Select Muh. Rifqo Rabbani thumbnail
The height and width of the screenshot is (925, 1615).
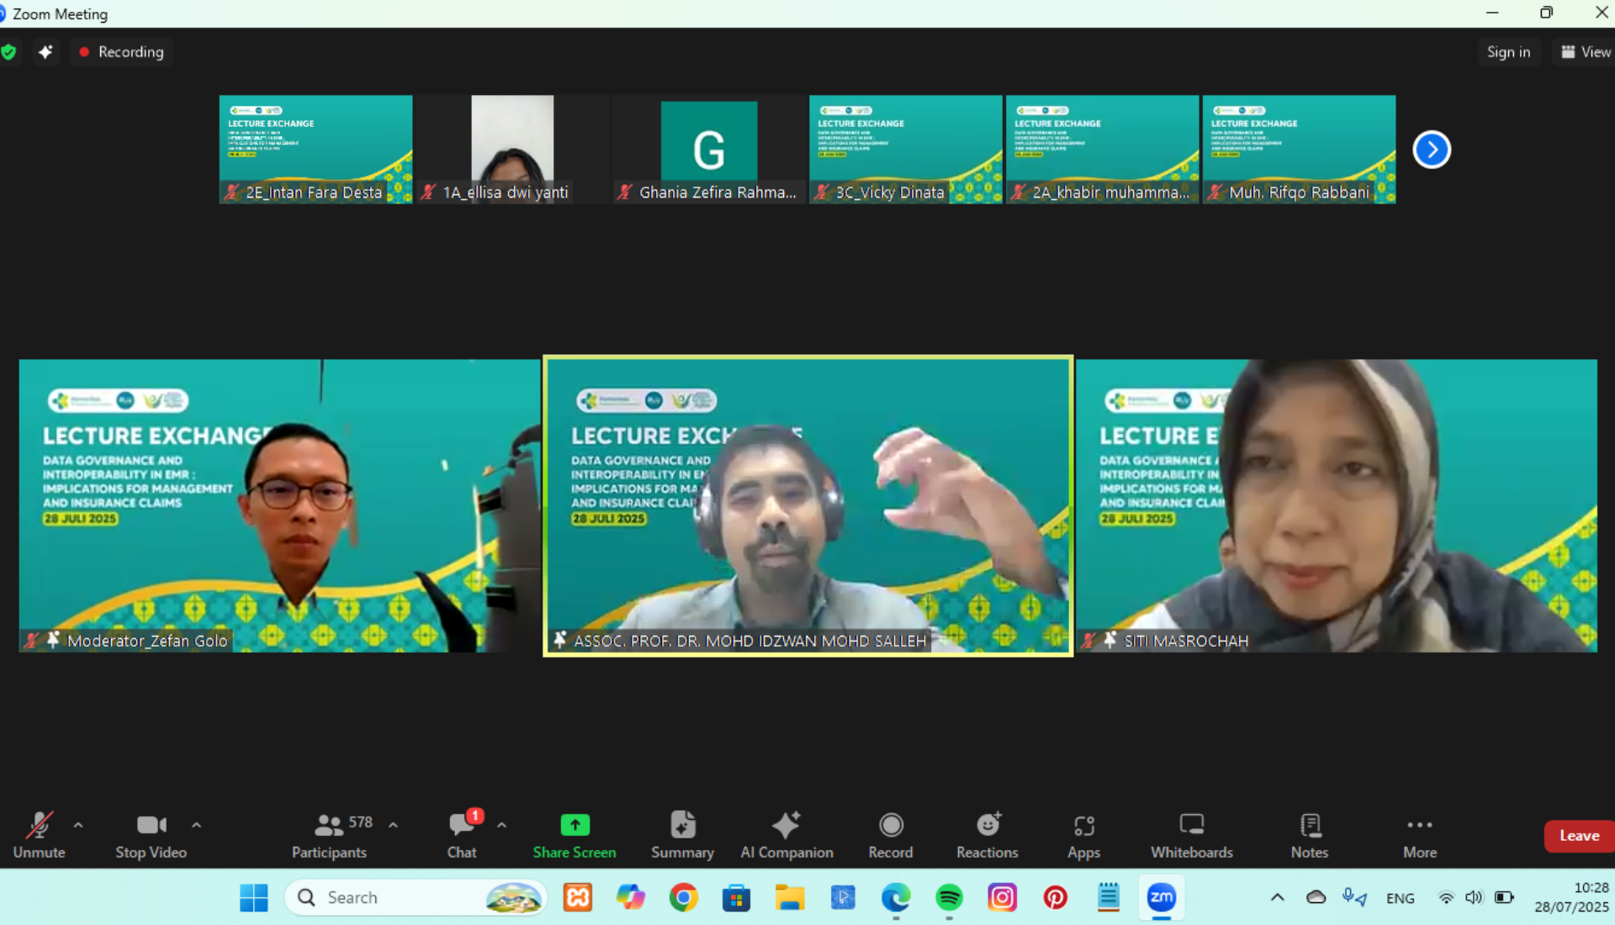click(x=1300, y=149)
